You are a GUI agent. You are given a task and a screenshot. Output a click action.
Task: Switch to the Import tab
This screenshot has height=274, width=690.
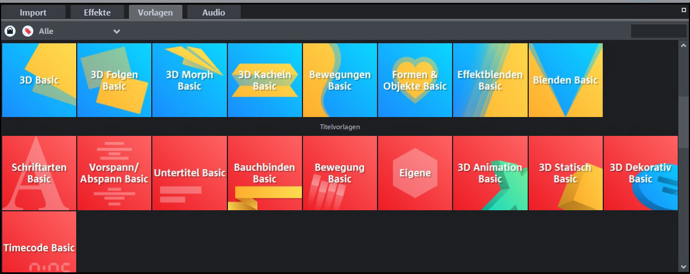34,12
